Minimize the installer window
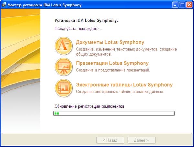The width and height of the screenshot is (194, 147). [x=175, y=5]
